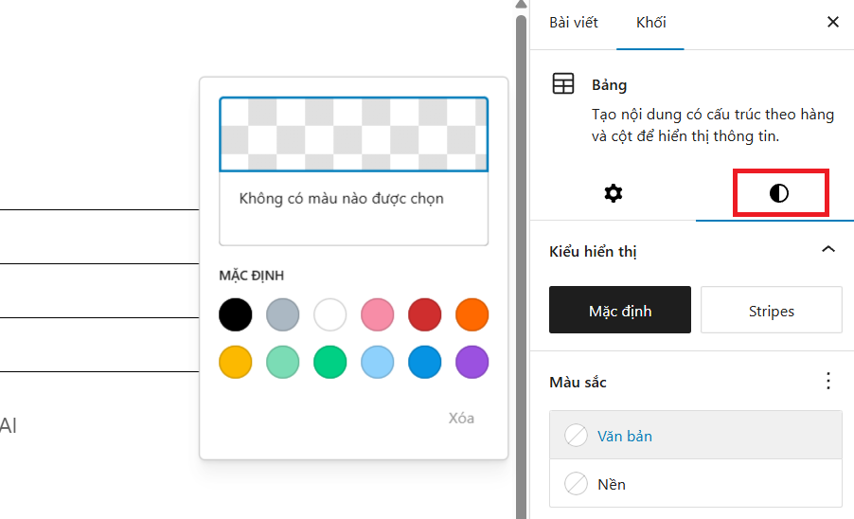Click the Văn bản empty color indicator
This screenshot has width=854, height=519.
576,436
